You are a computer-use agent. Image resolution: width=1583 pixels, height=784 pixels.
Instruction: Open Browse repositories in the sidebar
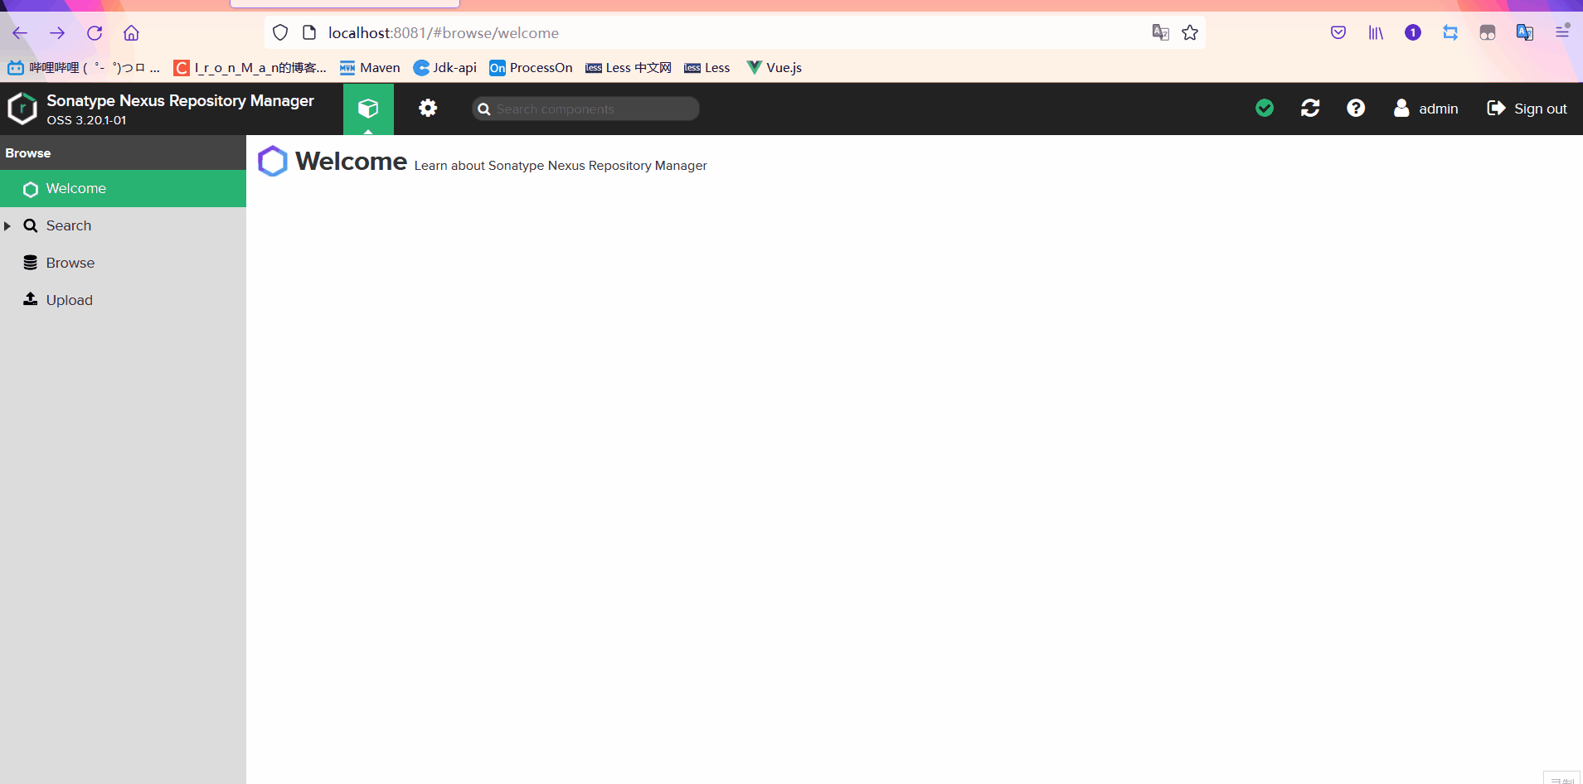click(x=123, y=263)
